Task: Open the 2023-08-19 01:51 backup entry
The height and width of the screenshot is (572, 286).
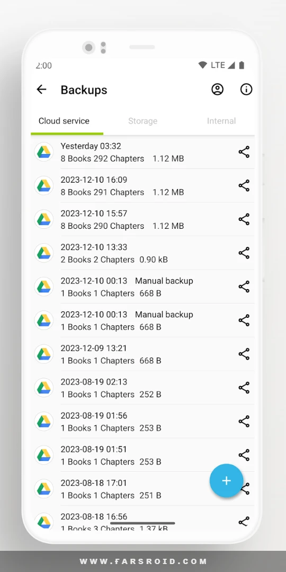Action: 142,455
